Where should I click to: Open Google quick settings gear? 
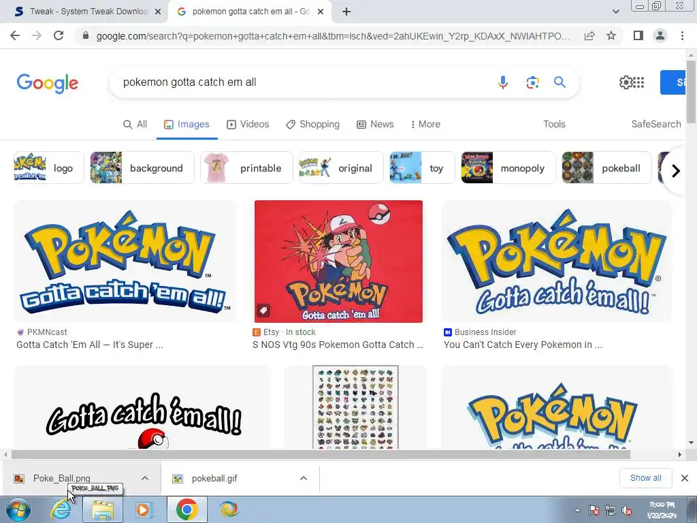(626, 82)
